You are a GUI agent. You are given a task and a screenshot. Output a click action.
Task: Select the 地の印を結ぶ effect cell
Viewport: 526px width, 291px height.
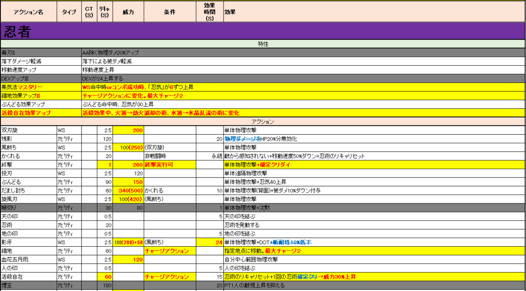click(374, 234)
